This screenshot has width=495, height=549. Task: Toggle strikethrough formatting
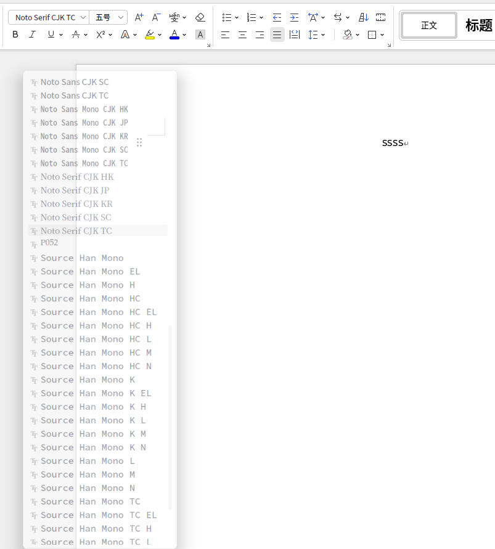click(x=76, y=35)
